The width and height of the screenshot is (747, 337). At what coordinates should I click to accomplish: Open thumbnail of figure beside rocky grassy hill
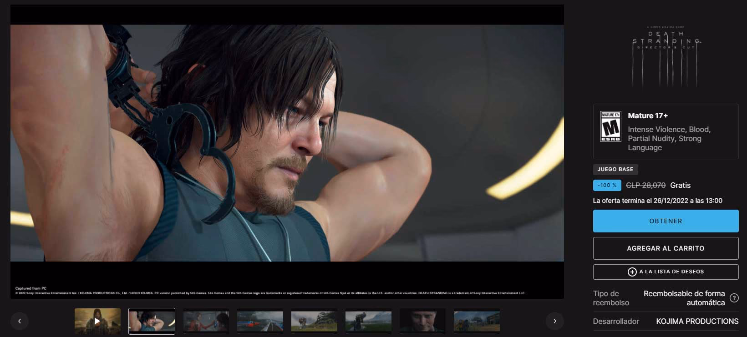tap(314, 321)
